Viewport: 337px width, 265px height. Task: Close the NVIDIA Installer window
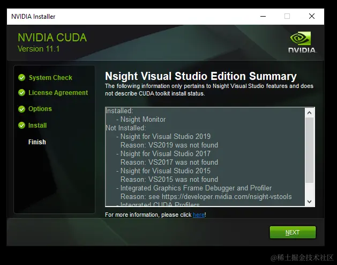[x=312, y=16]
